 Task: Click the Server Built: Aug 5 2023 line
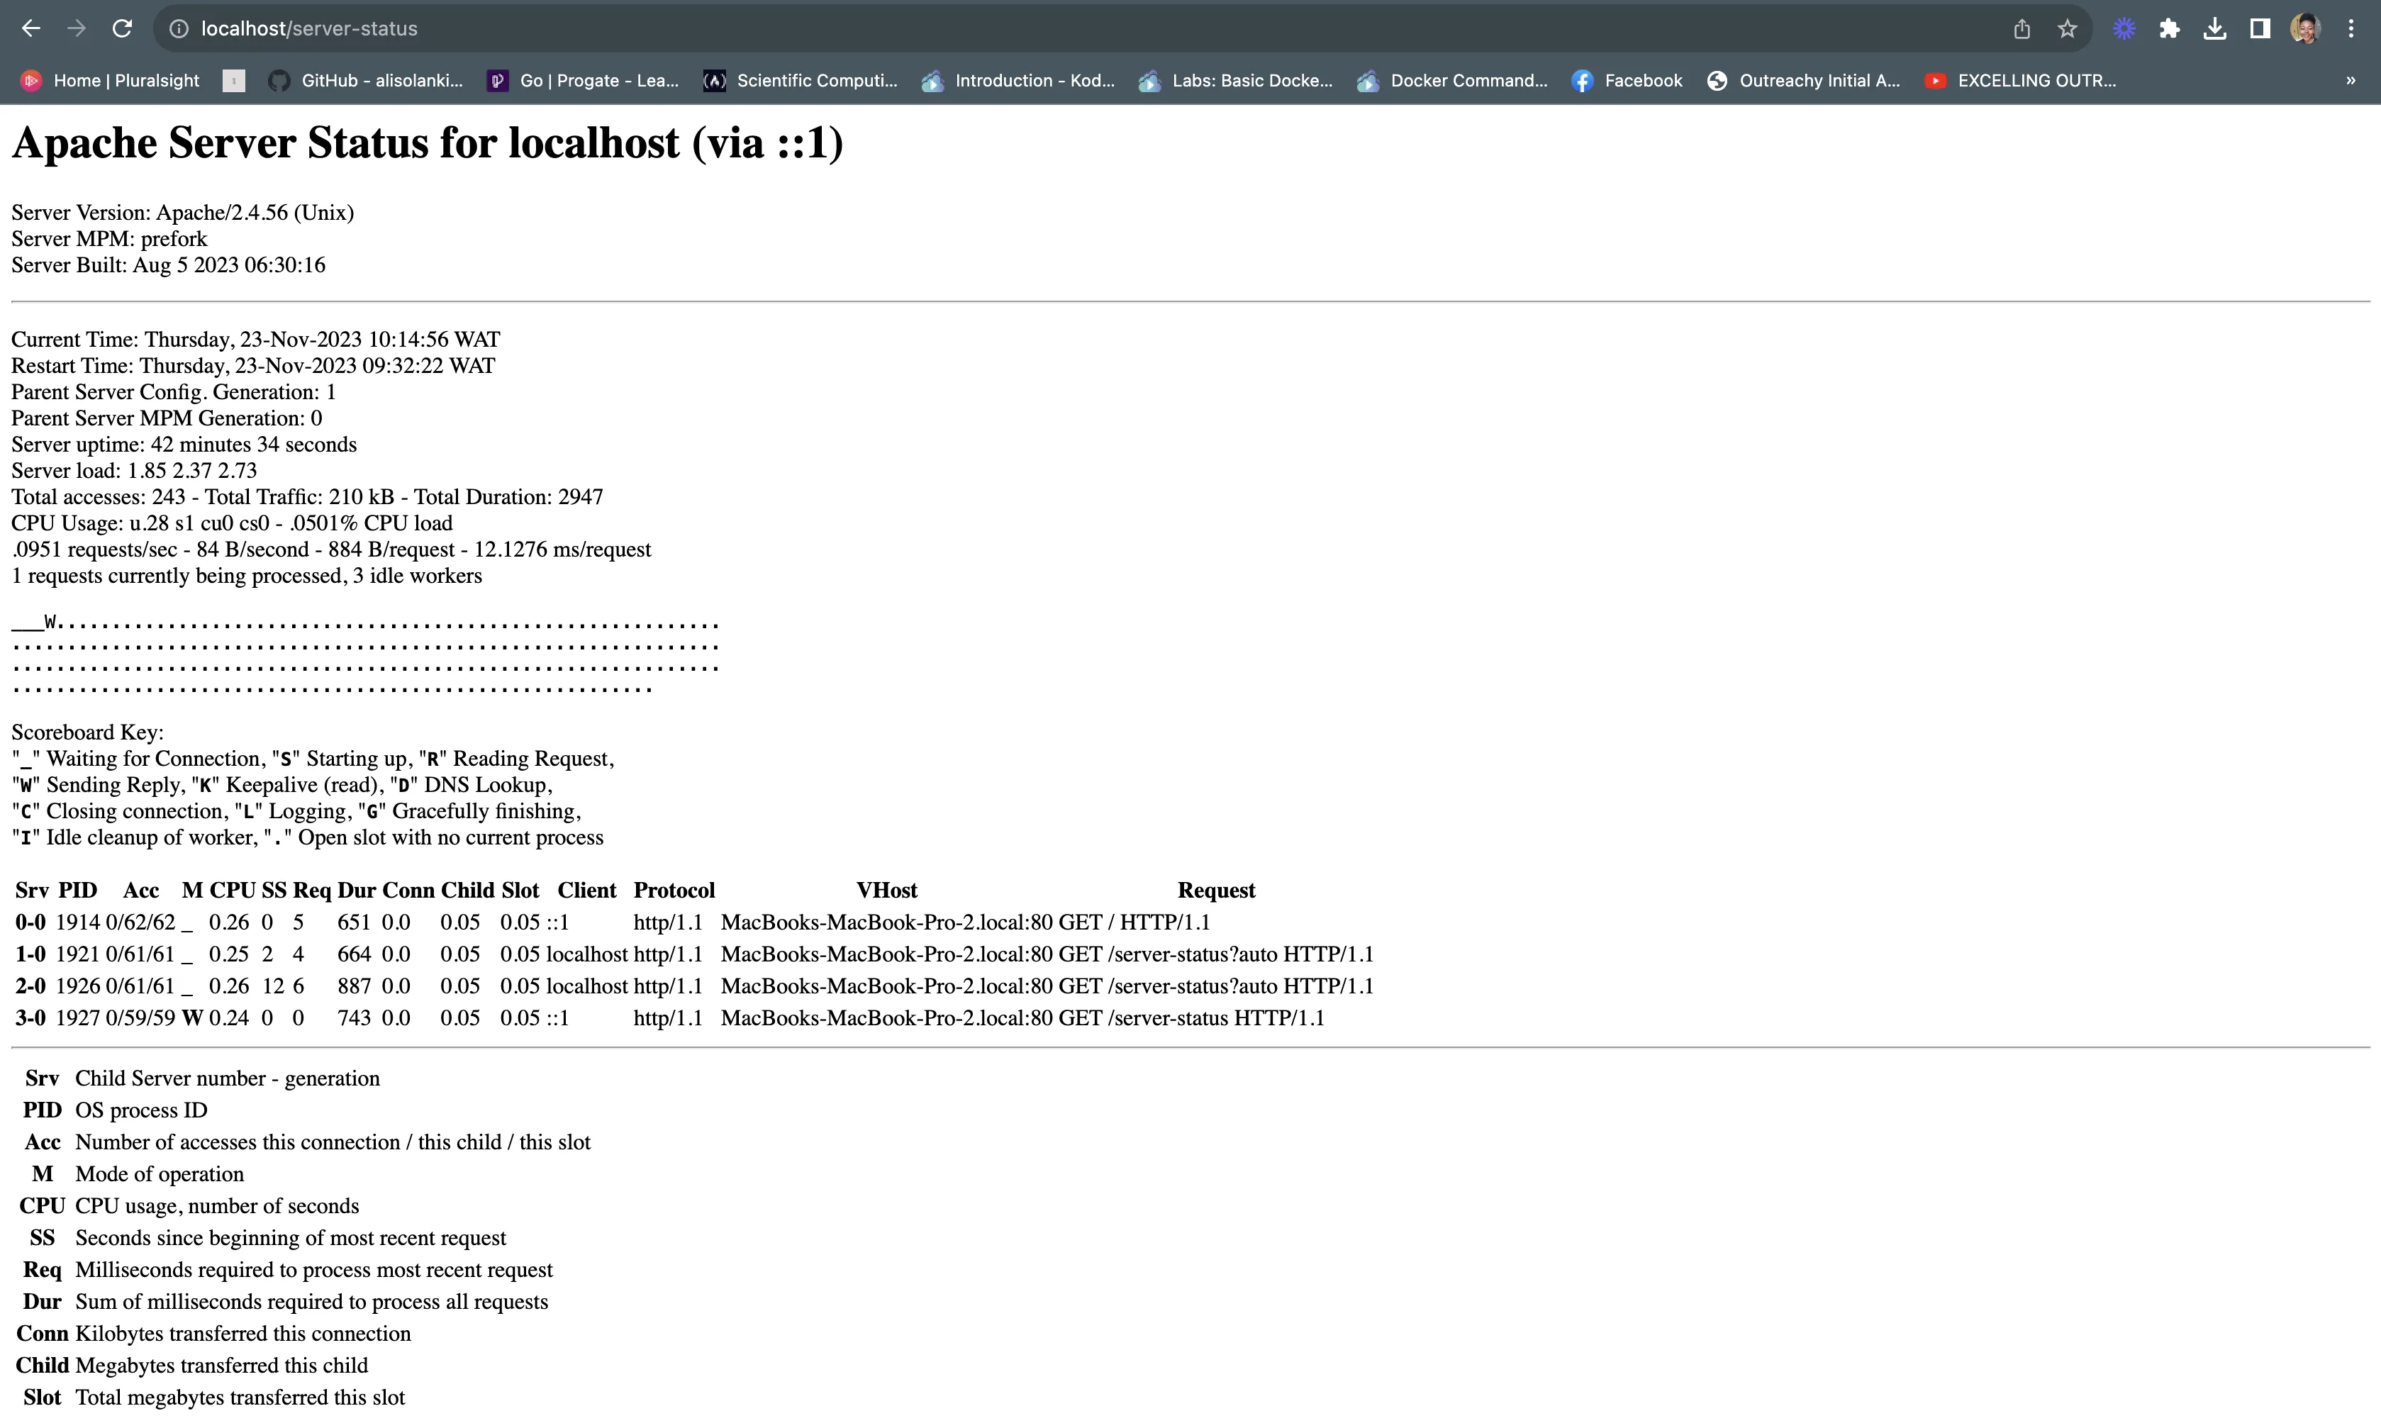(x=168, y=264)
